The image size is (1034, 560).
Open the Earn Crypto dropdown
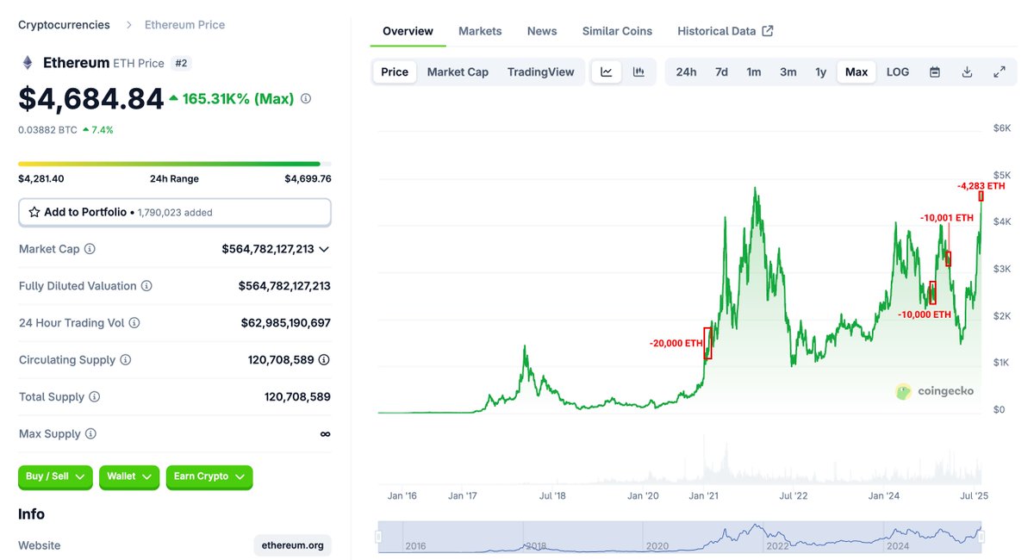209,476
